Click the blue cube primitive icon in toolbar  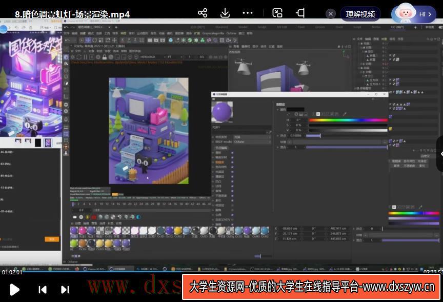[171, 40]
